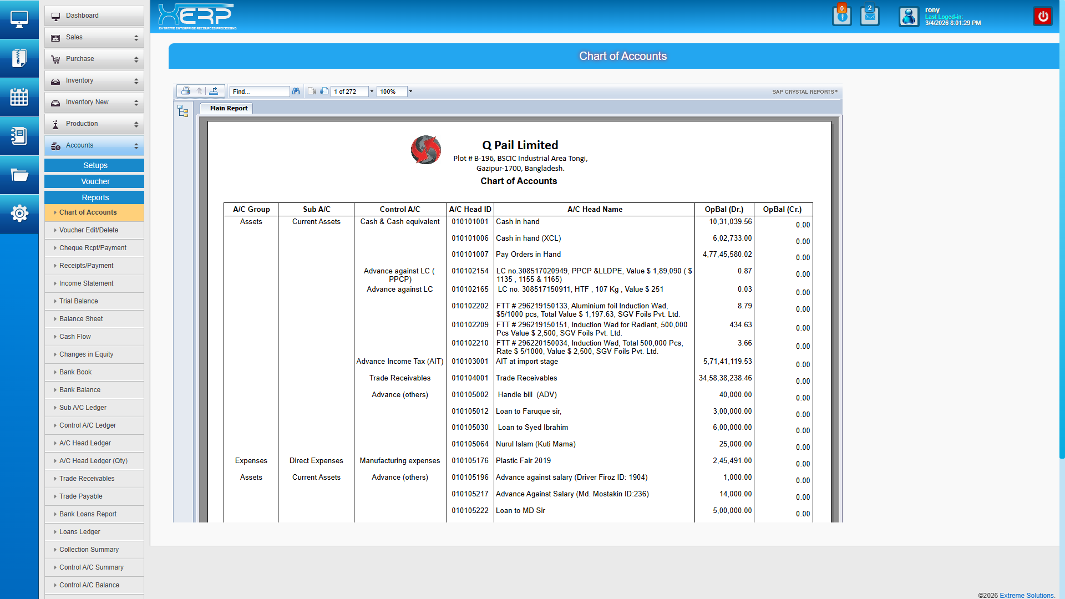The image size is (1065, 599).
Task: Click the red power logout button
Action: click(x=1043, y=16)
